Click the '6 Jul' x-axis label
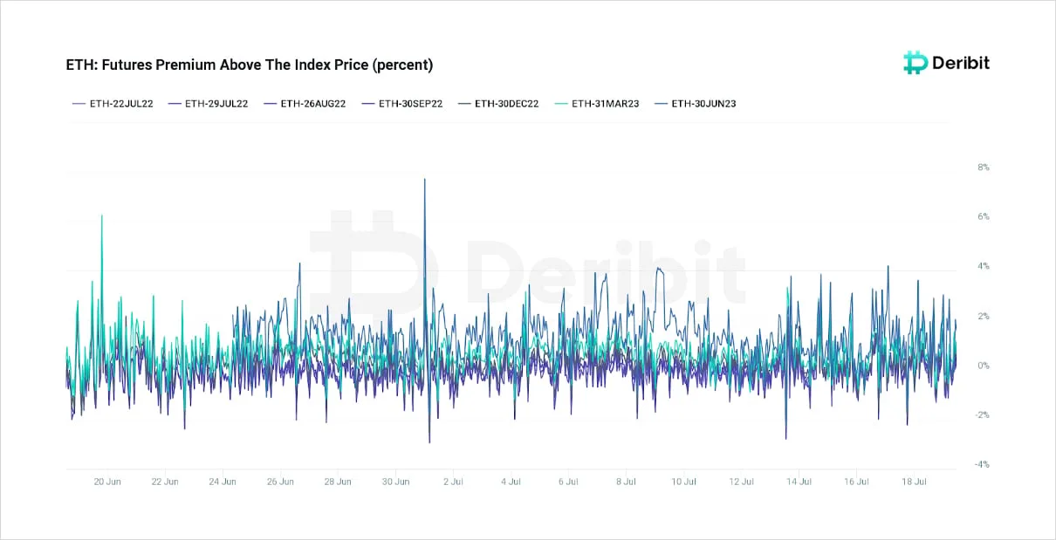 pyautogui.click(x=568, y=481)
